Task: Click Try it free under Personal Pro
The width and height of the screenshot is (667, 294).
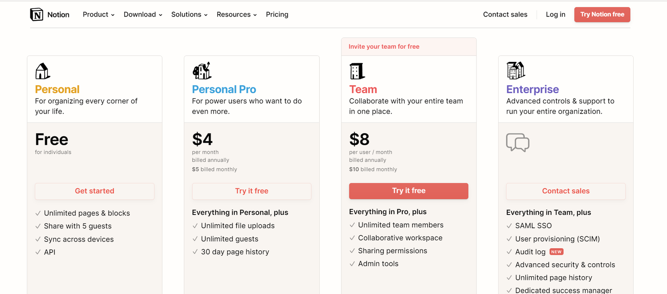Action: pos(252,191)
